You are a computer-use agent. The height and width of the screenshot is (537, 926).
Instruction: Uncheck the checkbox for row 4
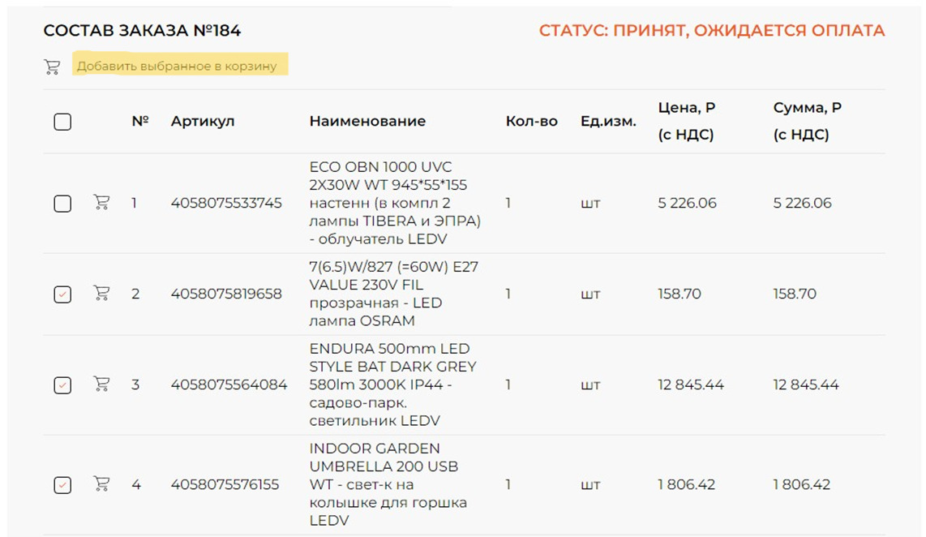click(x=62, y=484)
